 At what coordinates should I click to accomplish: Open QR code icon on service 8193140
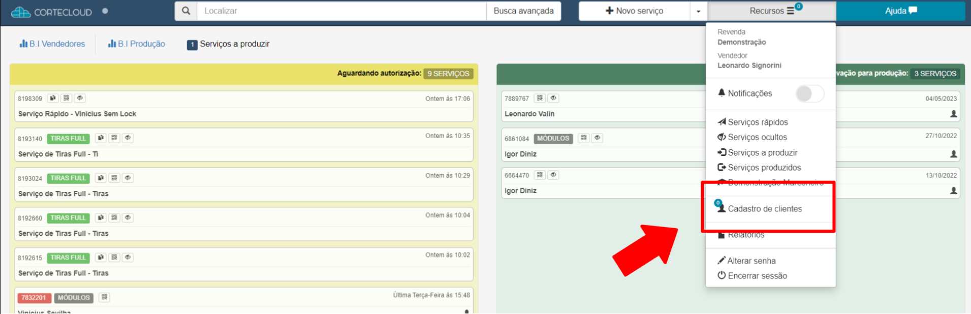tap(114, 138)
